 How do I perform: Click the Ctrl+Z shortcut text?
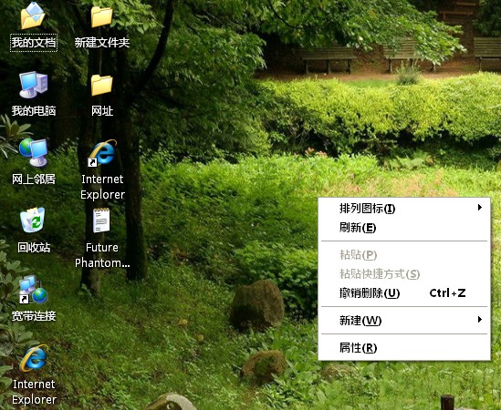(x=447, y=292)
